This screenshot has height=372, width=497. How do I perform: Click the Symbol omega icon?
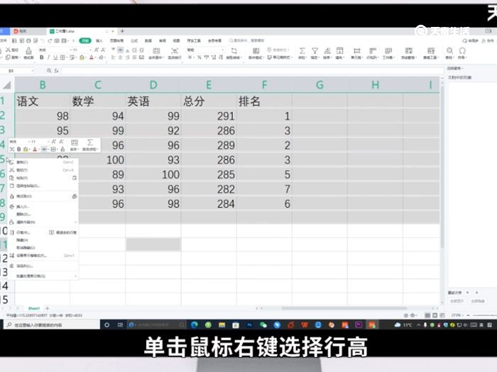[x=462, y=50]
